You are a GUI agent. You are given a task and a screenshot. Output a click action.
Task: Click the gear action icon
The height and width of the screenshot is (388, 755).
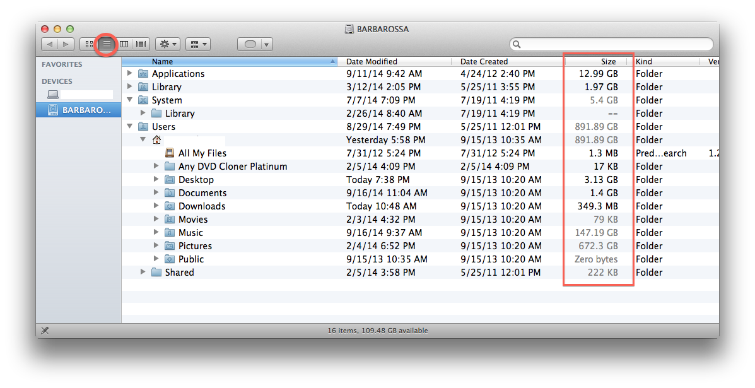coord(164,44)
